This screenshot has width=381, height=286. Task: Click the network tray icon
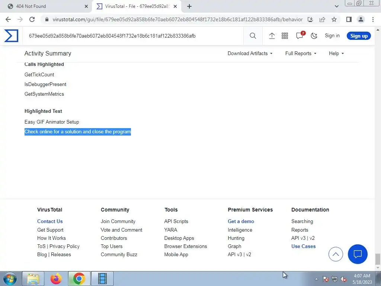click(x=334, y=279)
